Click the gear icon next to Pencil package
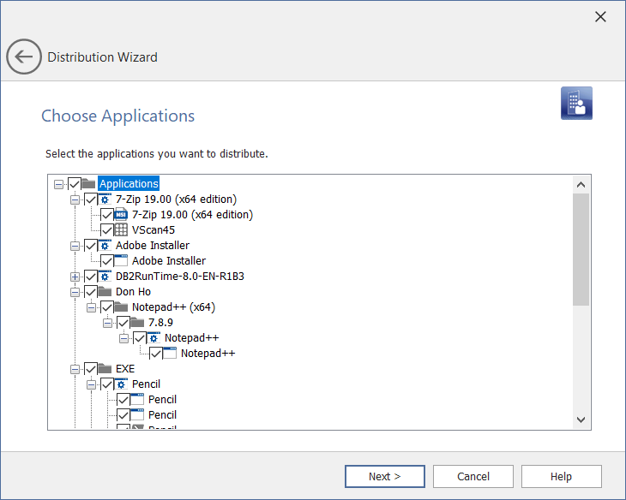The height and width of the screenshot is (500, 626). pos(122,384)
